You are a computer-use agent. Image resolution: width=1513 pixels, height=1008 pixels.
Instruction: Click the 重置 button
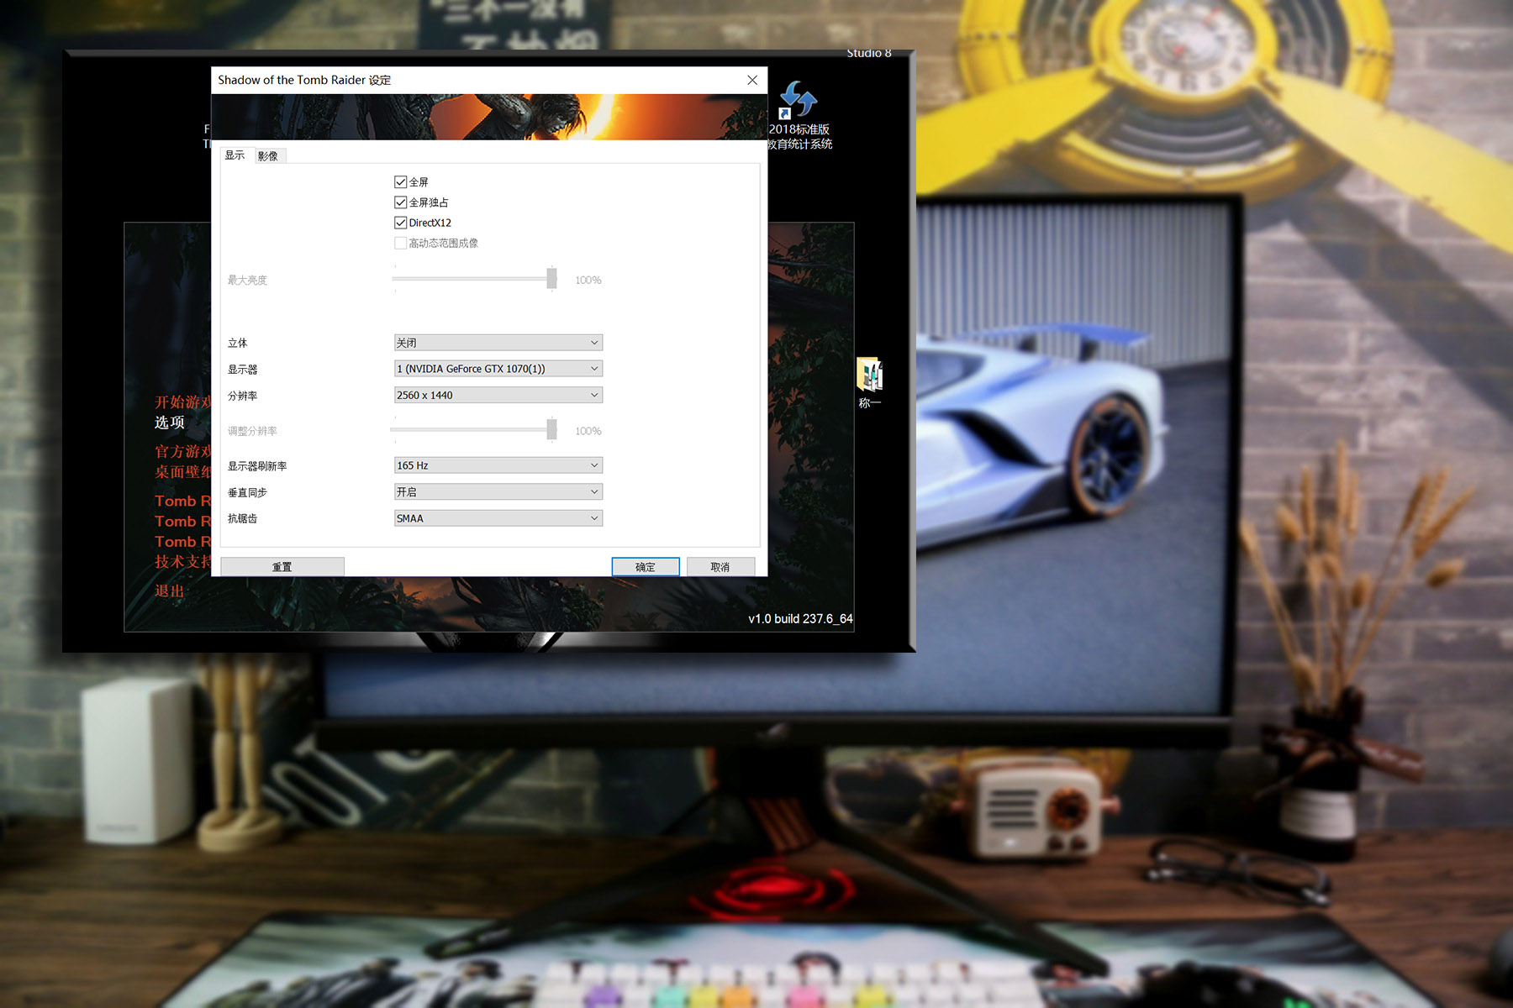(x=282, y=567)
